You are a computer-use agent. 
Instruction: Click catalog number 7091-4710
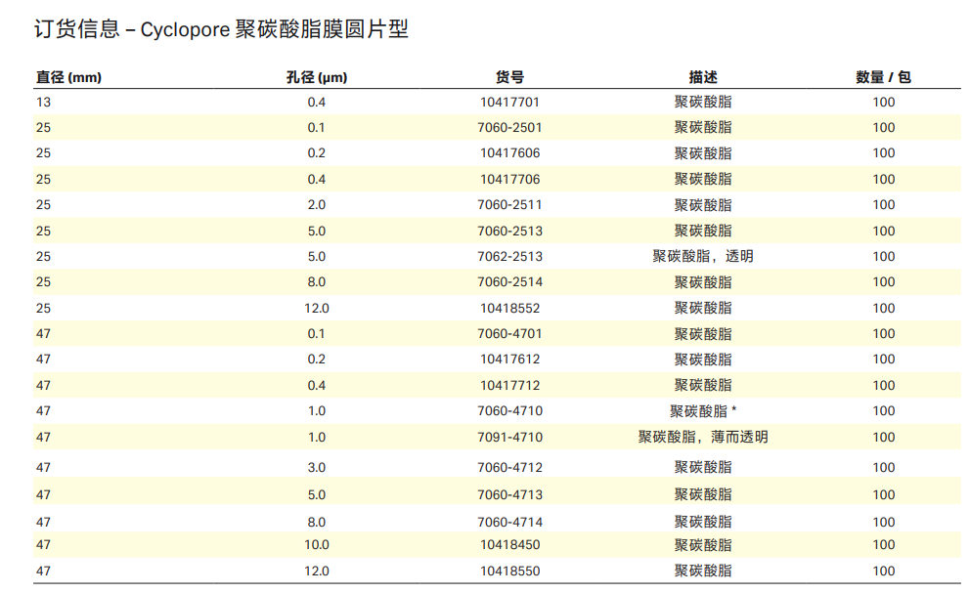tap(509, 437)
